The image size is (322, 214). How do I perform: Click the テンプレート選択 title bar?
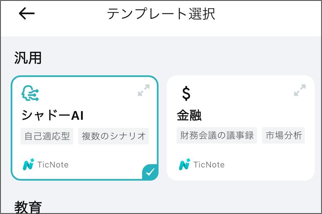point(161,13)
